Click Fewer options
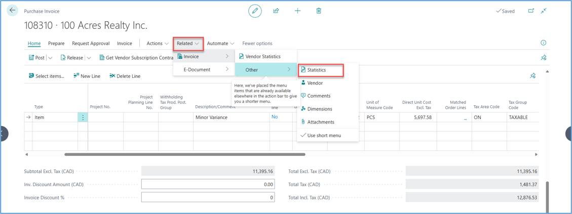This screenshot has width=572, height=214. tap(257, 44)
